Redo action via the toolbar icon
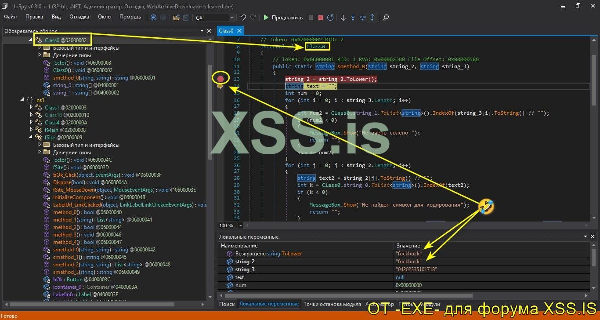This screenshot has width=600, height=320. [253, 18]
